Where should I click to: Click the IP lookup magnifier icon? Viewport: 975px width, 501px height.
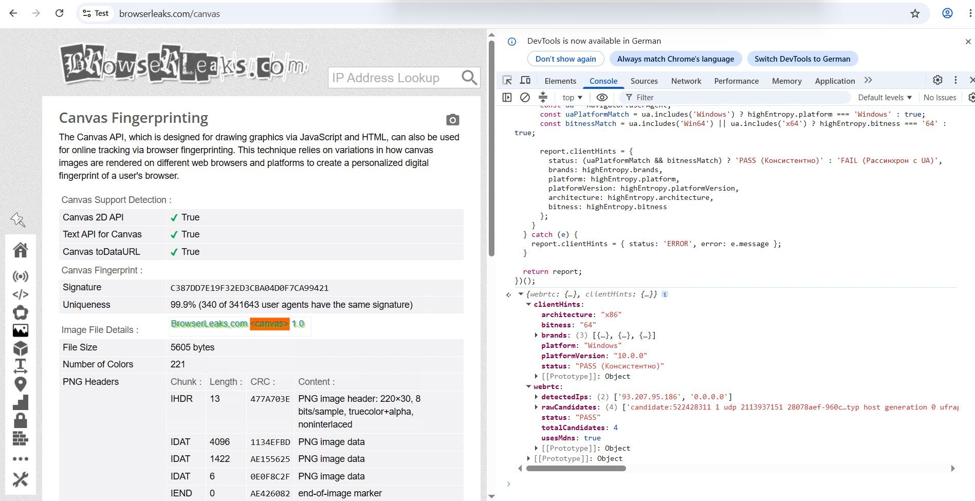(469, 78)
